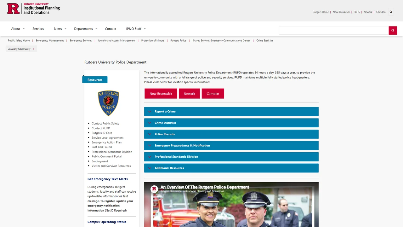Image resolution: width=403 pixels, height=227 pixels.
Task: Click the video title An Overview Of The Rutgers Police Department
Action: tap(205, 187)
